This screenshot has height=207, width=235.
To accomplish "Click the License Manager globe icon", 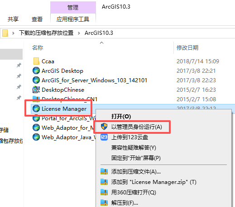I will [x=36, y=108].
